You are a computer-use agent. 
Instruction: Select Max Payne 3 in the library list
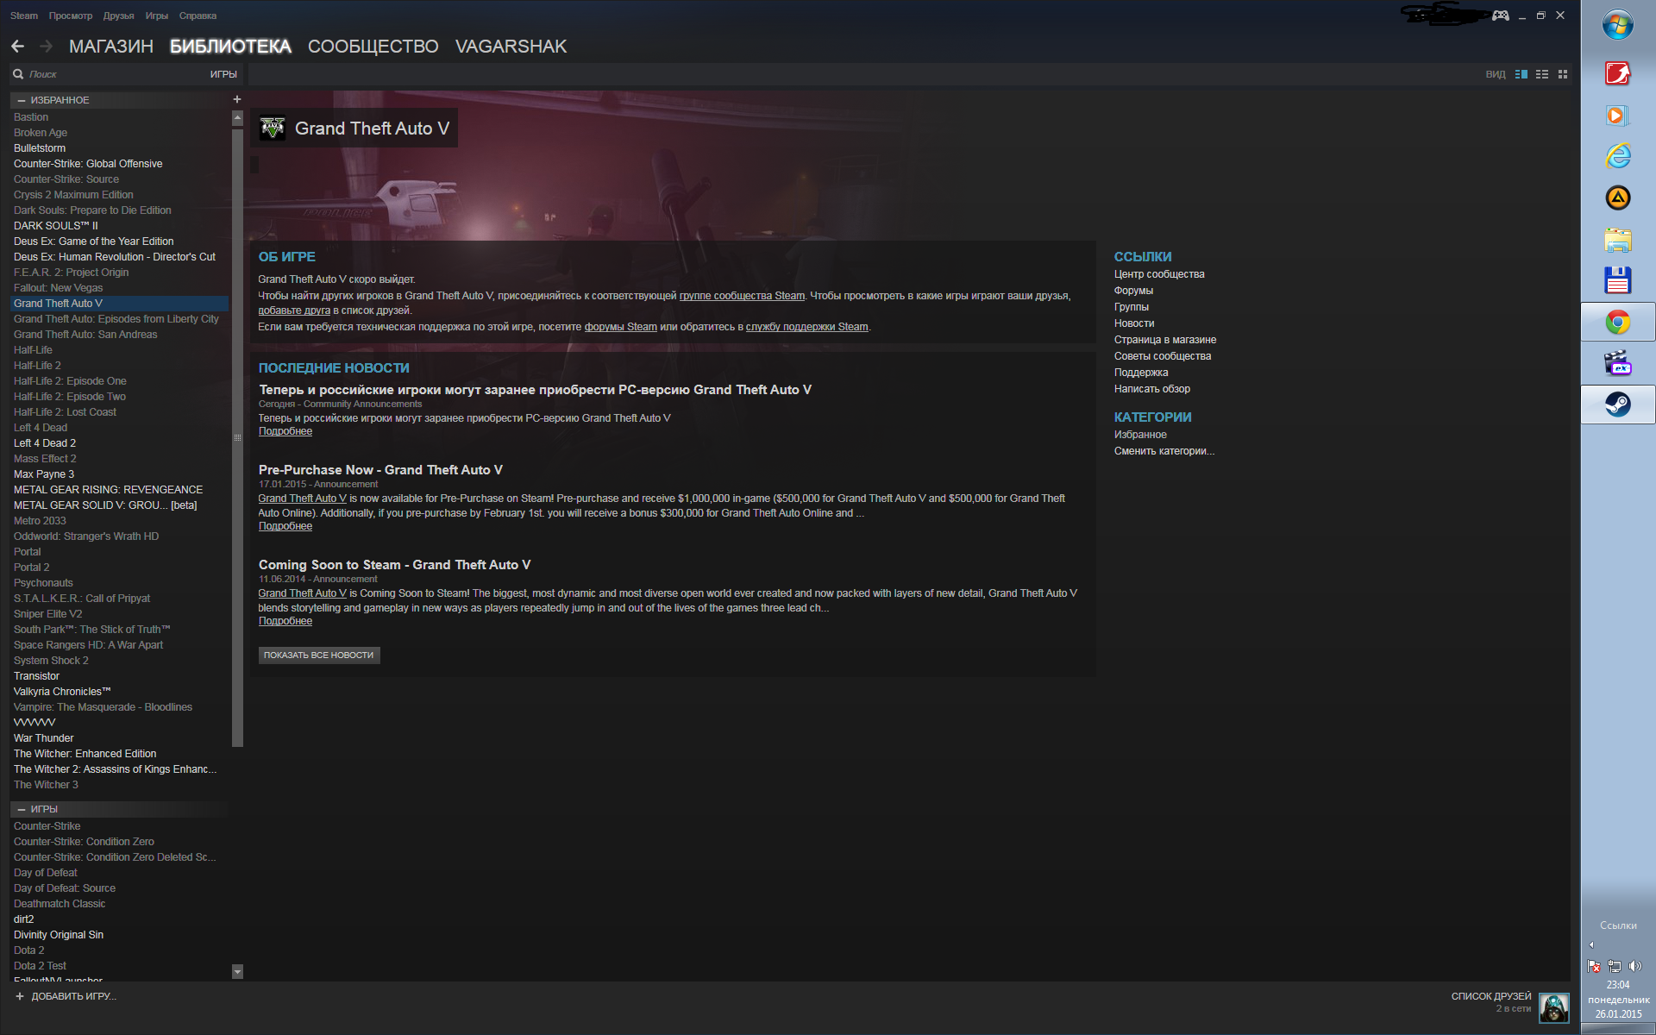[x=44, y=474]
